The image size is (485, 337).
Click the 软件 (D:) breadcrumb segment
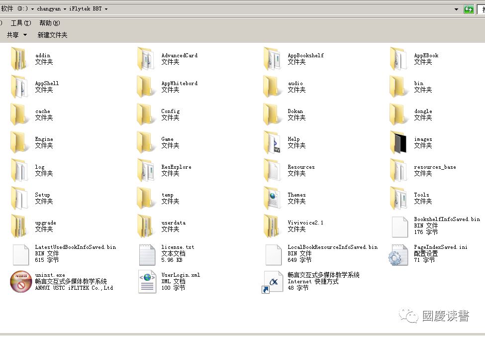(14, 8)
